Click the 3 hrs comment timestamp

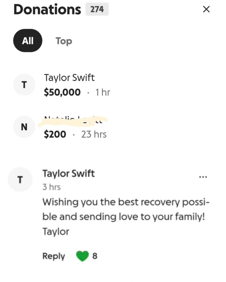(x=51, y=187)
